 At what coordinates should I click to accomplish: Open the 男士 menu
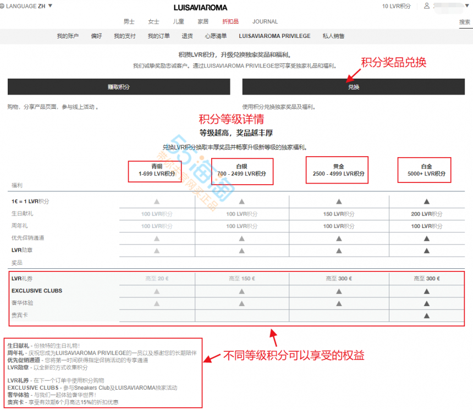click(129, 21)
